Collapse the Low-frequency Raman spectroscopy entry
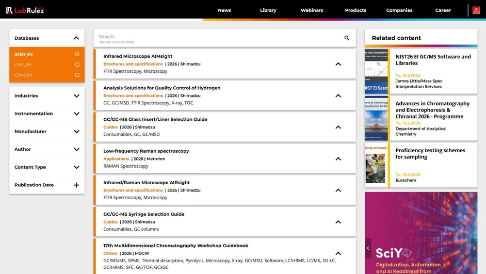The image size is (486, 274). pyautogui.click(x=338, y=159)
